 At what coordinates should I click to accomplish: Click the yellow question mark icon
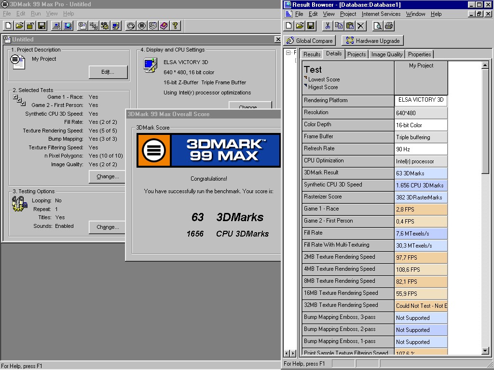(175, 26)
